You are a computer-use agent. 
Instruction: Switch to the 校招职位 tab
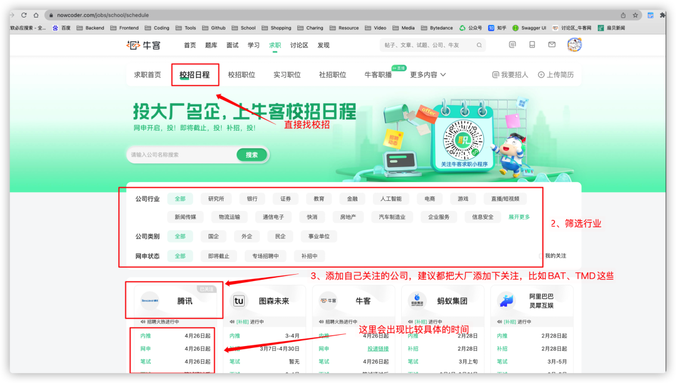pos(242,75)
